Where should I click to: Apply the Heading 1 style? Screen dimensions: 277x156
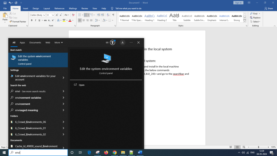(x=149, y=18)
